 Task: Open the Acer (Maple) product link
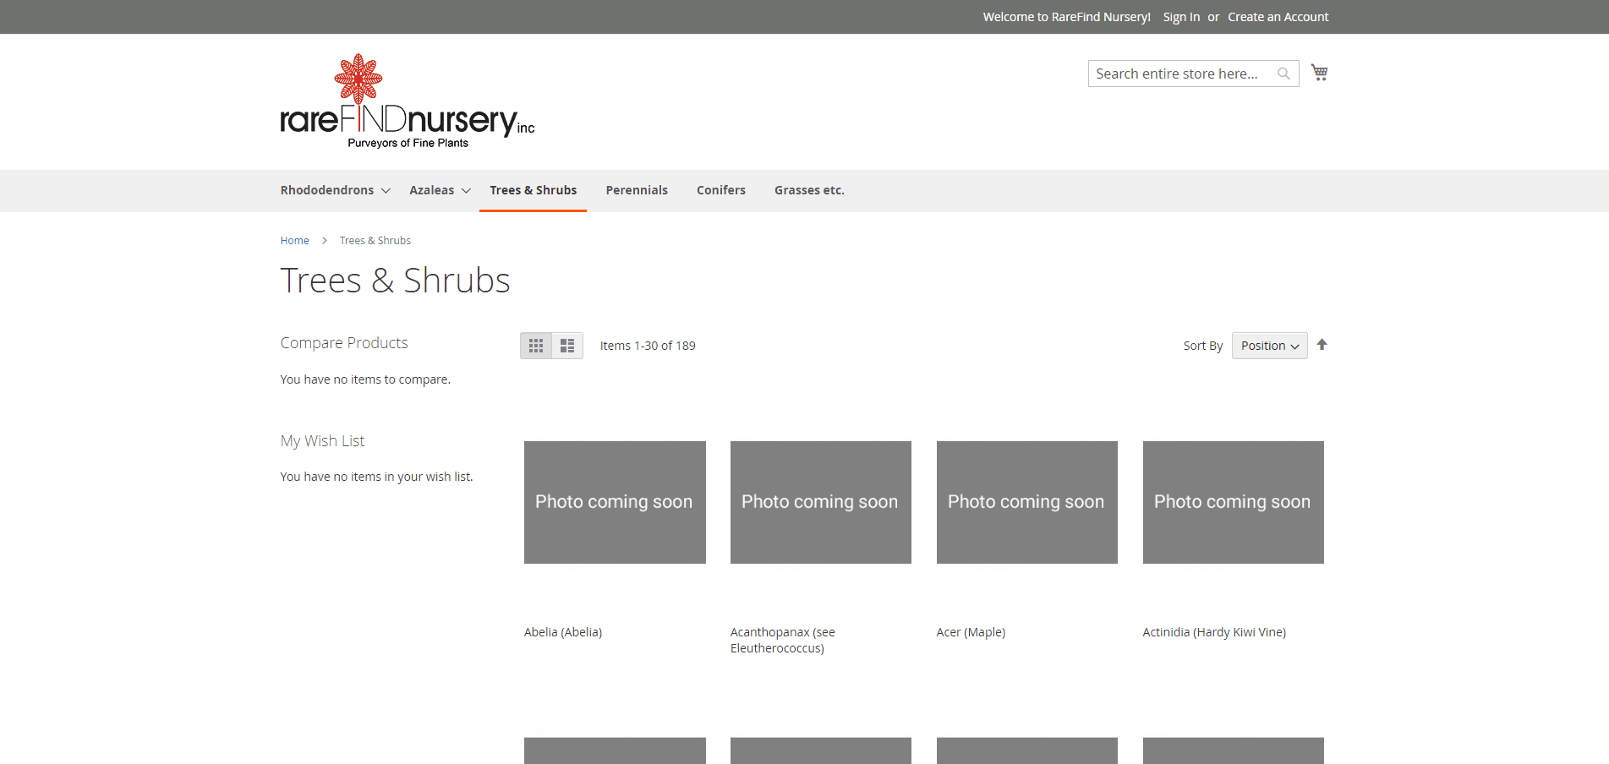tap(971, 632)
